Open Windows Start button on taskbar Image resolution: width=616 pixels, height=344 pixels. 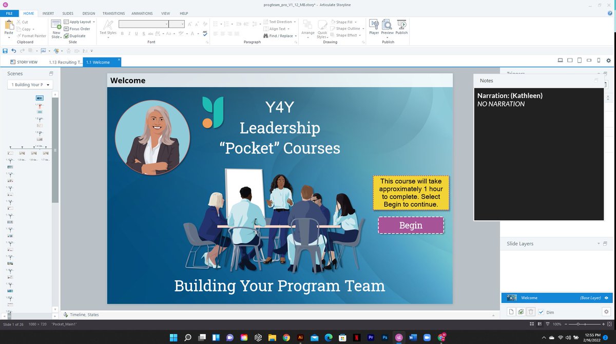click(x=174, y=337)
